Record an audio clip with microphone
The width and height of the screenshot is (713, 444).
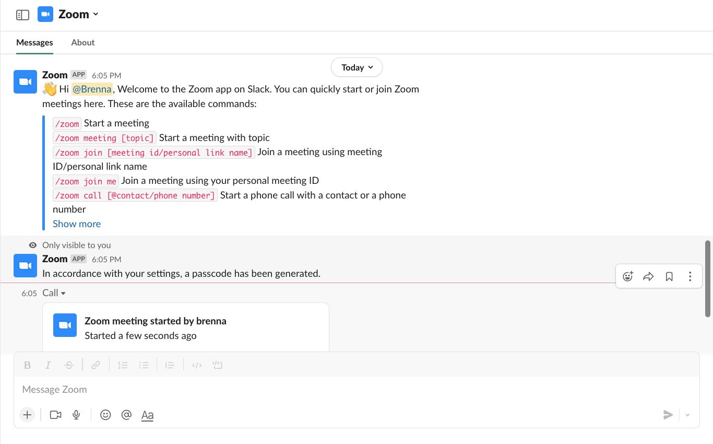76,415
